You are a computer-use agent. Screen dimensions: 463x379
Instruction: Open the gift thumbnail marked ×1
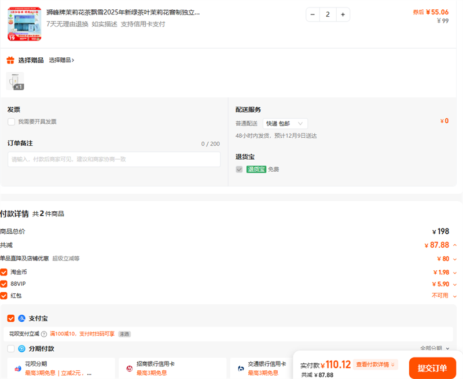(x=15, y=82)
